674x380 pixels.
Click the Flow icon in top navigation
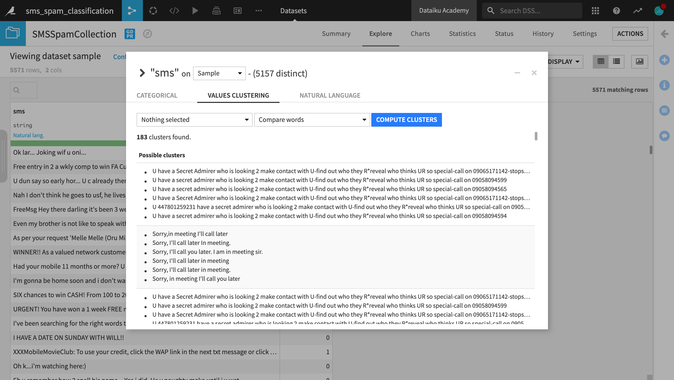132,11
